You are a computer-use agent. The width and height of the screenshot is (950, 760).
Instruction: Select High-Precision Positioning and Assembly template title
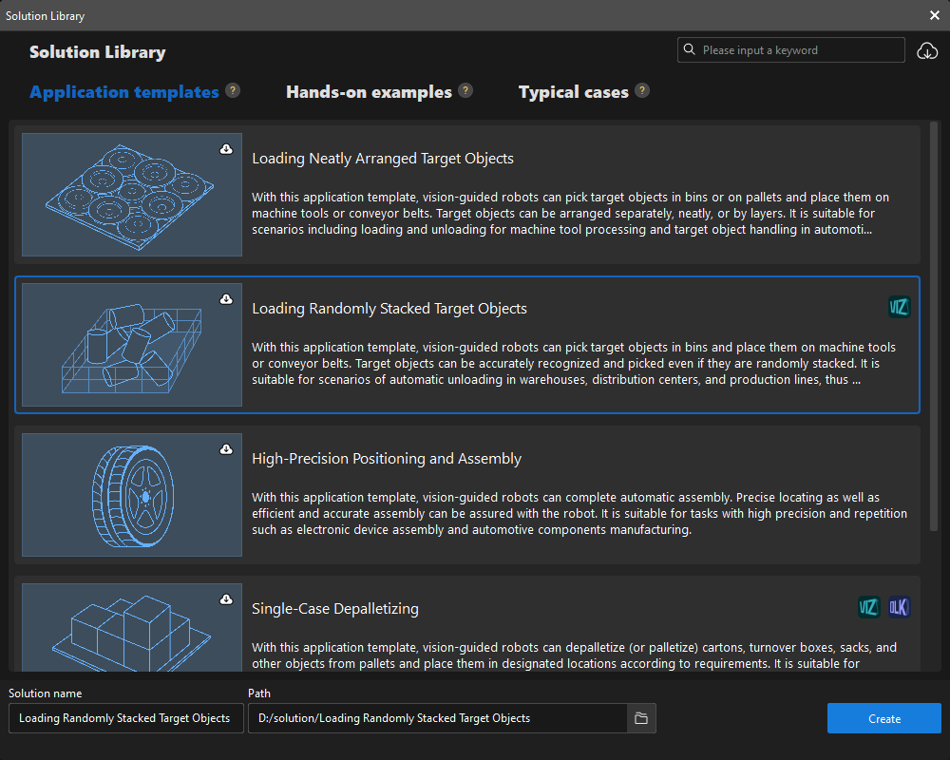pos(387,459)
